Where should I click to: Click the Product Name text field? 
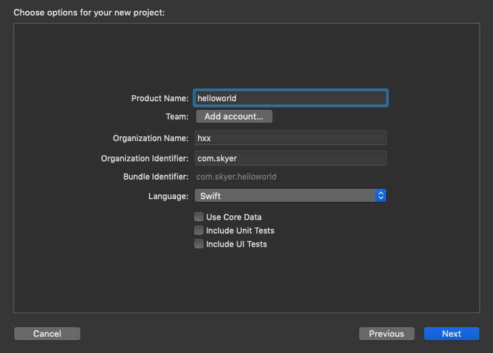tap(291, 99)
